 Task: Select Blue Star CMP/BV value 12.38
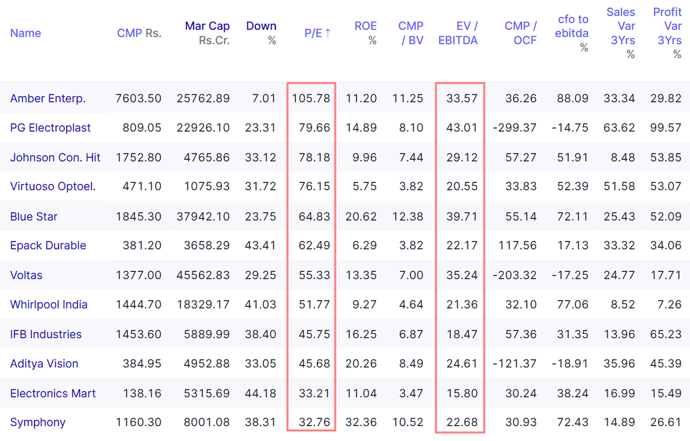click(x=408, y=217)
